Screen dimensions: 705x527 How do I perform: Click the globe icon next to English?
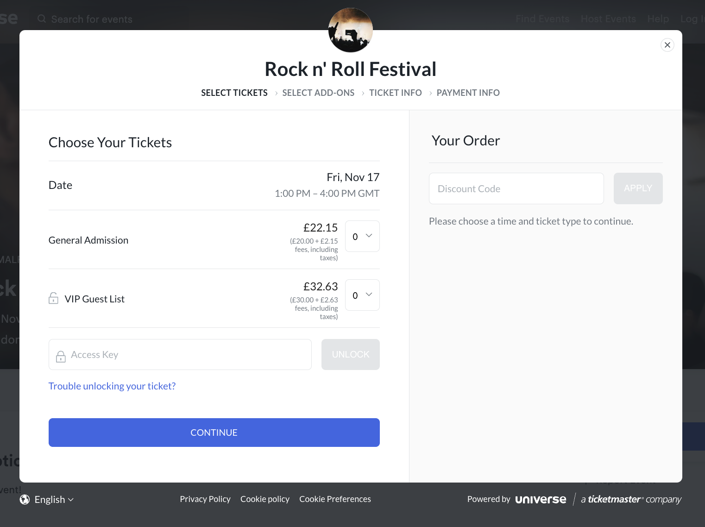(x=25, y=499)
